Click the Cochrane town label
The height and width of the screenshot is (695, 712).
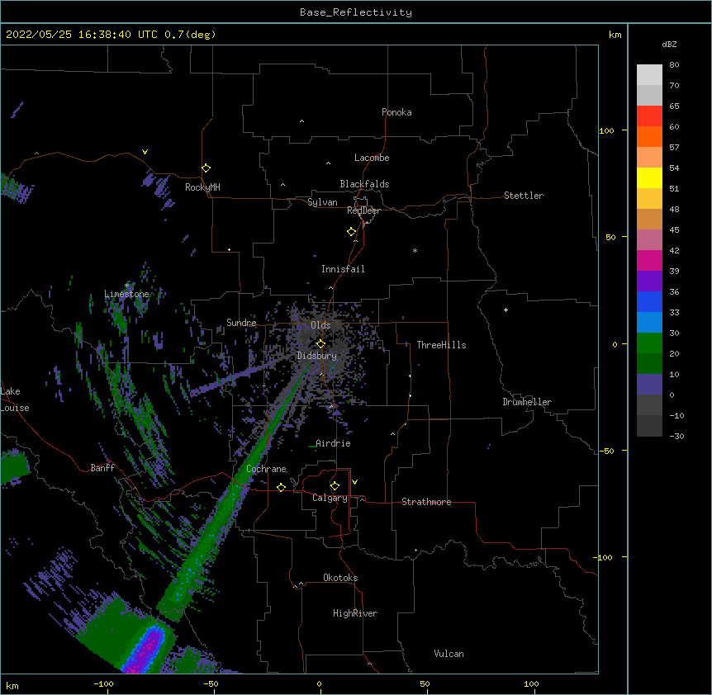pyautogui.click(x=266, y=469)
